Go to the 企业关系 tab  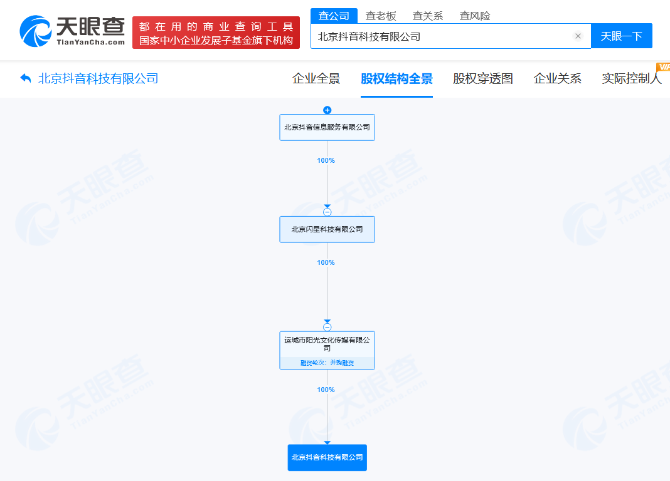pos(557,78)
